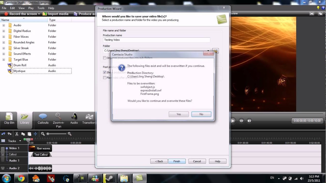The image size is (326, 183).
Task: Select the Mystique audio item
Action: [x=19, y=71]
